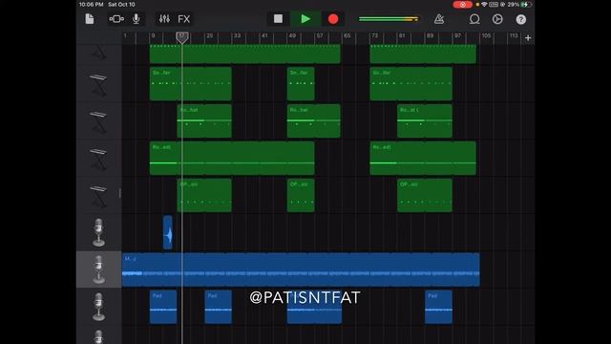Open the Loop Browser icon

[x=474, y=19]
